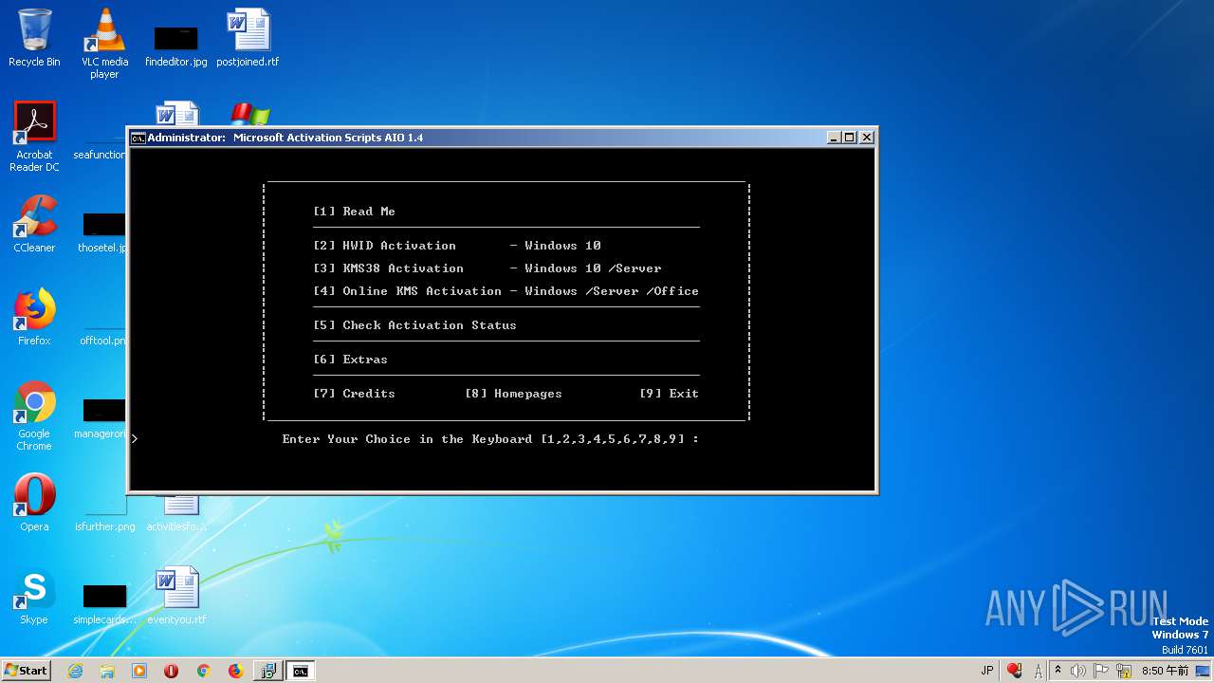Open Firefox icon in taskbar

click(235, 671)
